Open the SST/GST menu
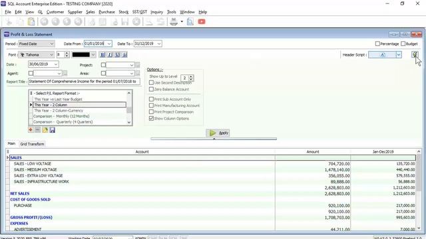426x239 pixels. point(140,12)
